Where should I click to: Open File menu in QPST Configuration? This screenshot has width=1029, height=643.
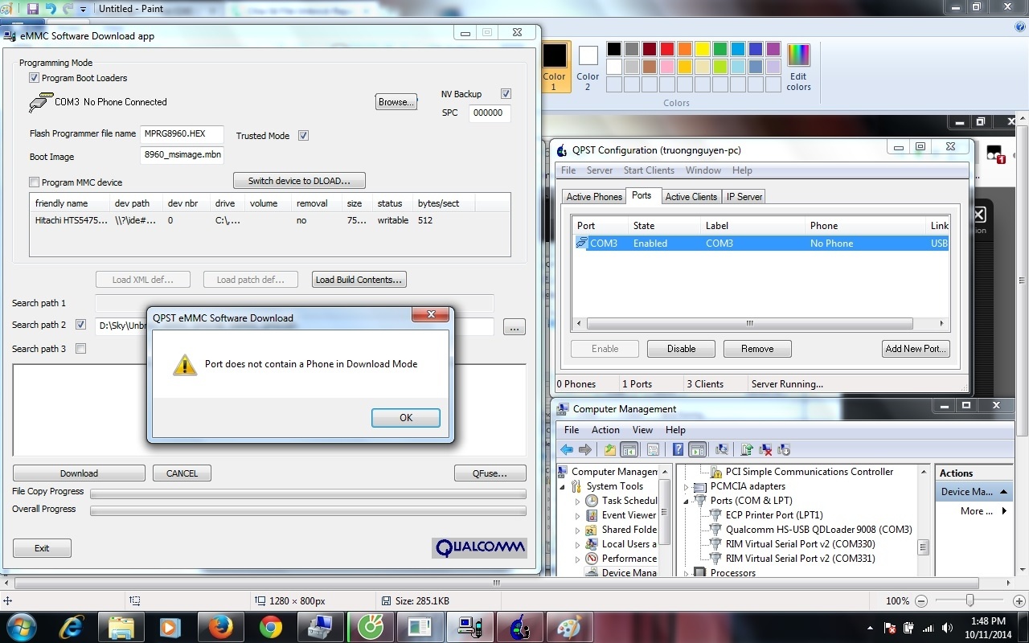(x=568, y=170)
